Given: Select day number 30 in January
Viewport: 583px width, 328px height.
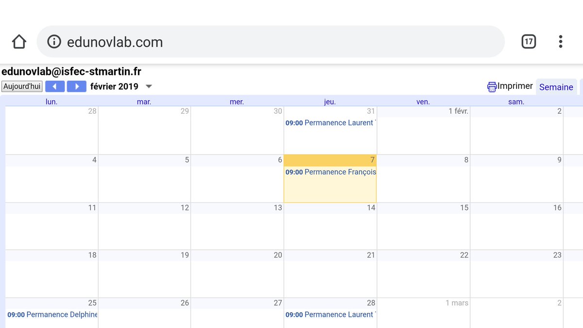Looking at the screenshot, I should 278,111.
